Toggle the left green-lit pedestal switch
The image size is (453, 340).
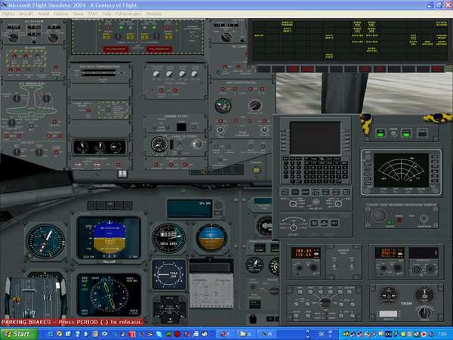click(x=381, y=133)
